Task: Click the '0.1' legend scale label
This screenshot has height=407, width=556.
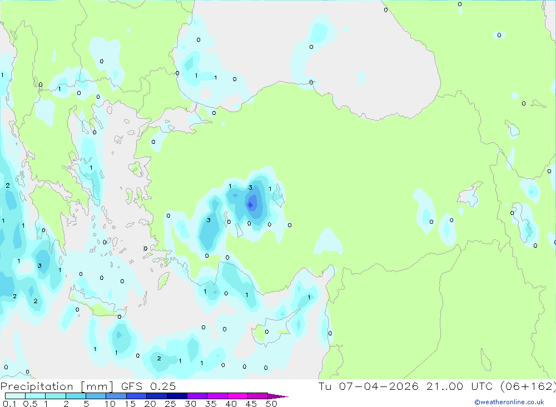Action: [9, 404]
